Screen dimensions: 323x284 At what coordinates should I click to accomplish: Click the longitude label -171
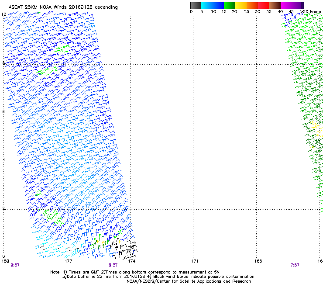[x=193, y=261]
